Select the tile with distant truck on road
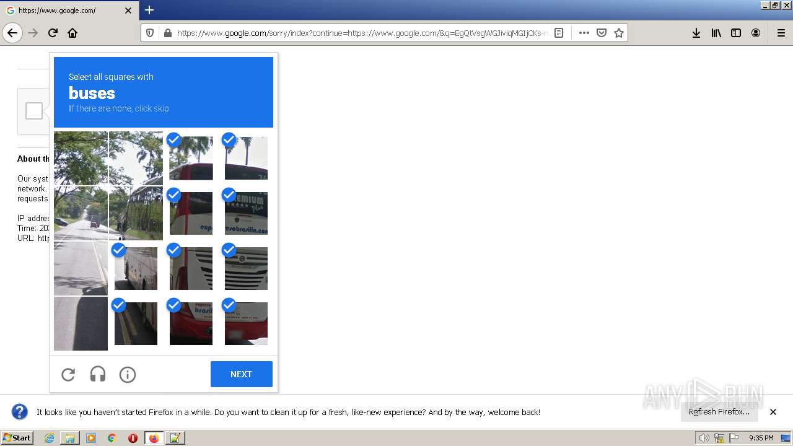Viewport: 793px width, 446px height. pyautogui.click(x=81, y=213)
